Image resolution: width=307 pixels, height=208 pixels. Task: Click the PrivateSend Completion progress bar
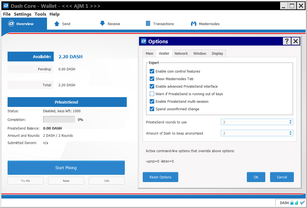tap(59, 119)
